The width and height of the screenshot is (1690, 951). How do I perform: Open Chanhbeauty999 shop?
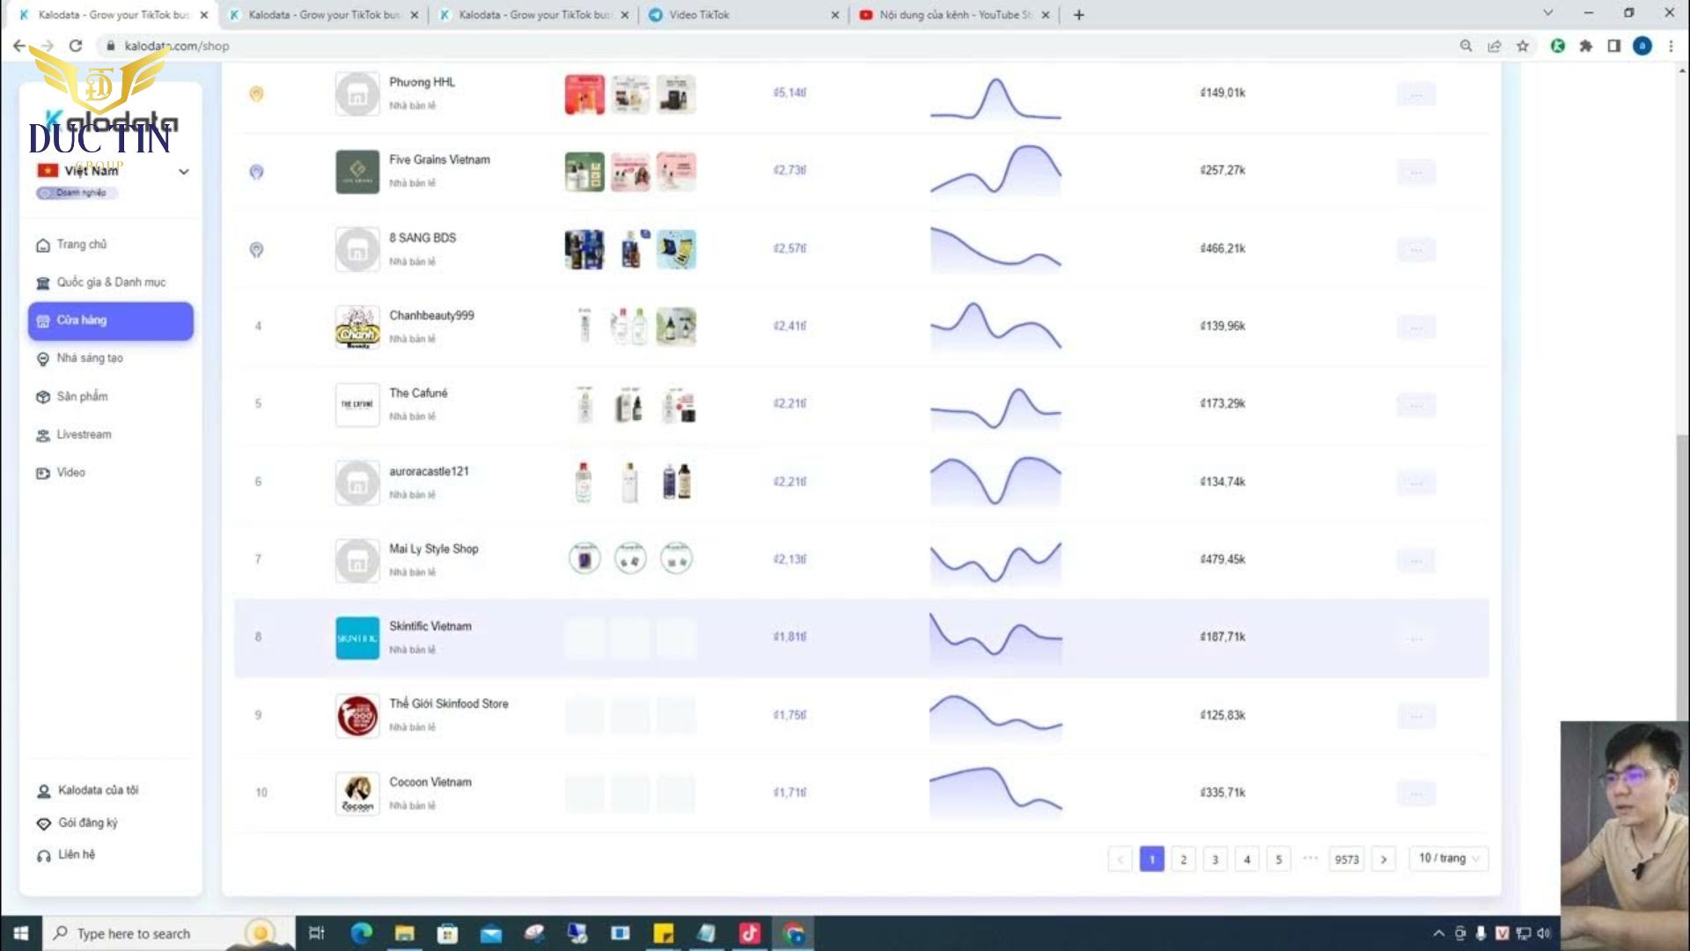click(x=431, y=315)
